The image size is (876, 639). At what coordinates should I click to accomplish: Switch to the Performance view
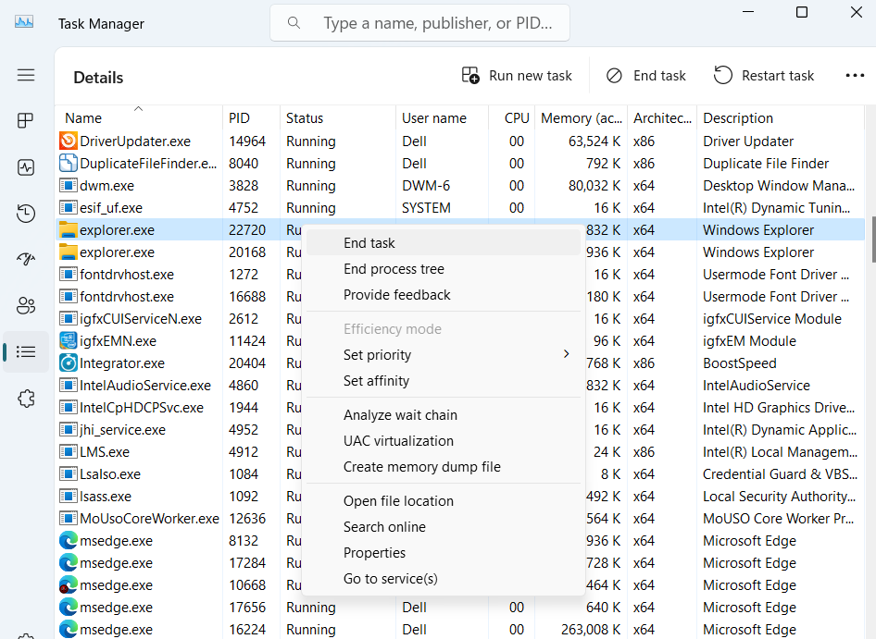pos(26,167)
